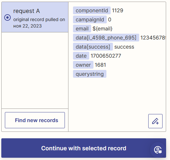Click the success value text
Viewport: 170px width, 160px height.
tap(124, 47)
